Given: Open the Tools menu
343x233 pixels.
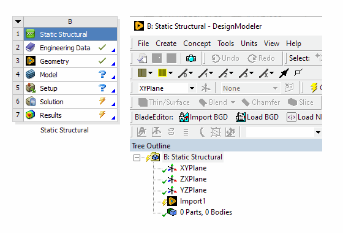Looking at the screenshot, I should click(x=225, y=44).
